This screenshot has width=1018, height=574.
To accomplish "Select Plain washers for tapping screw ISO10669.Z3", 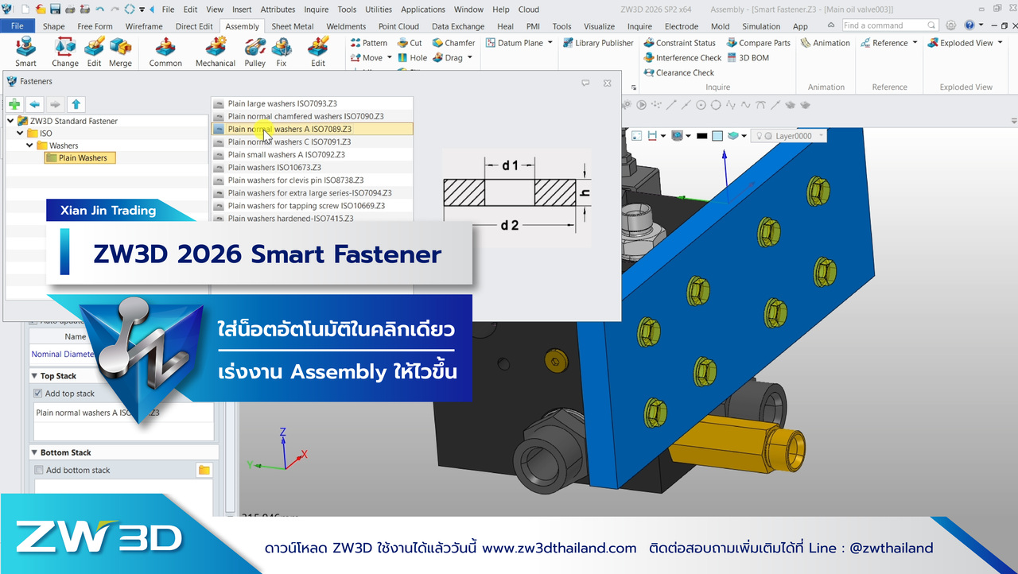I will tap(313, 206).
